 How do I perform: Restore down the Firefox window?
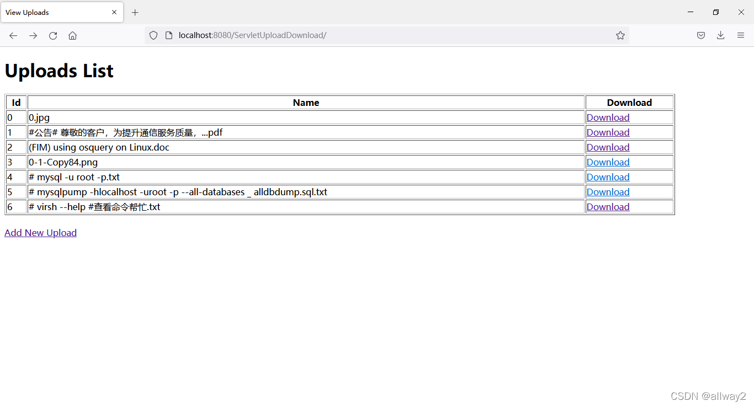716,12
